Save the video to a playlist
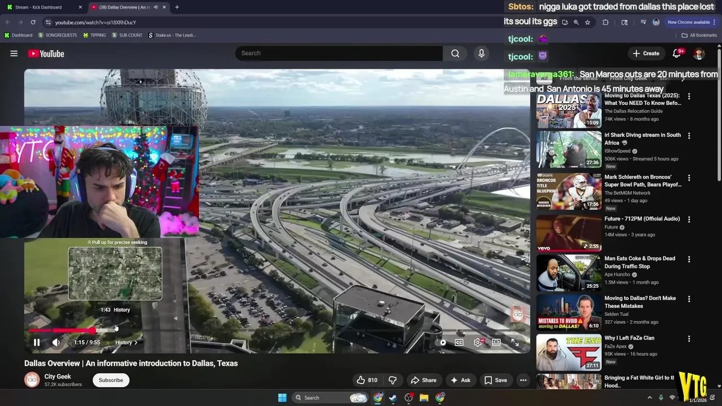722x406 pixels. coord(495,380)
